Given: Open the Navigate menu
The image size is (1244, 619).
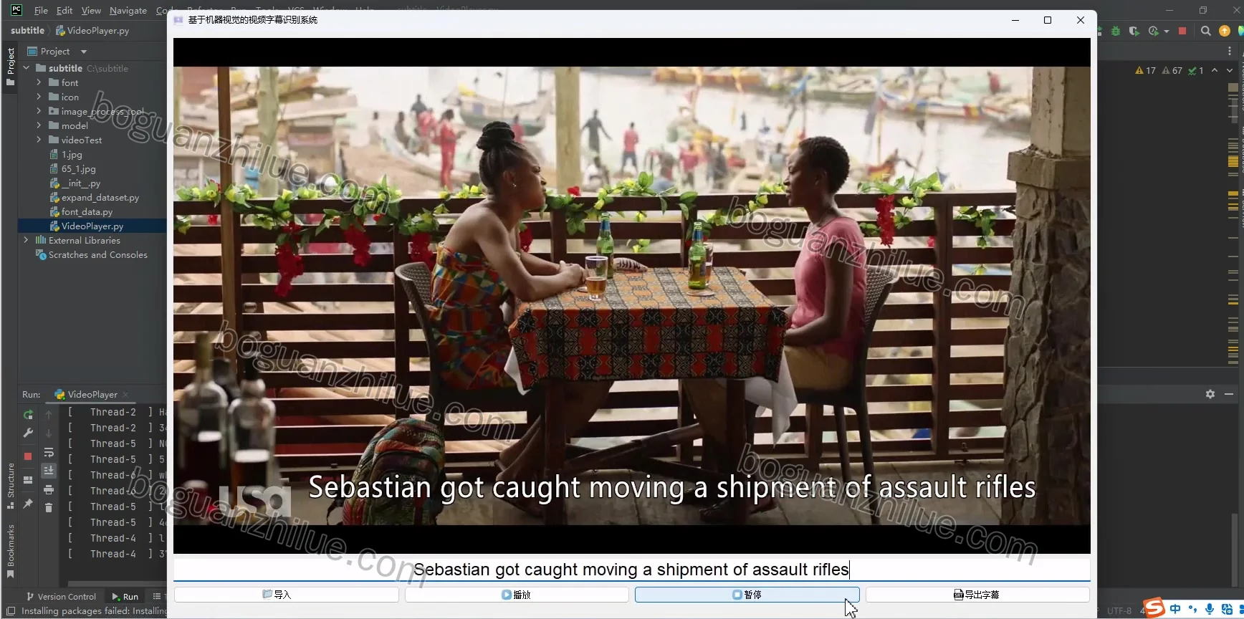Looking at the screenshot, I should 128,10.
